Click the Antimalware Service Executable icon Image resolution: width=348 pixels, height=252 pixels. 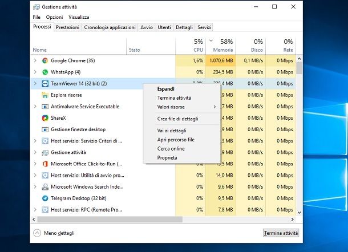(x=45, y=107)
